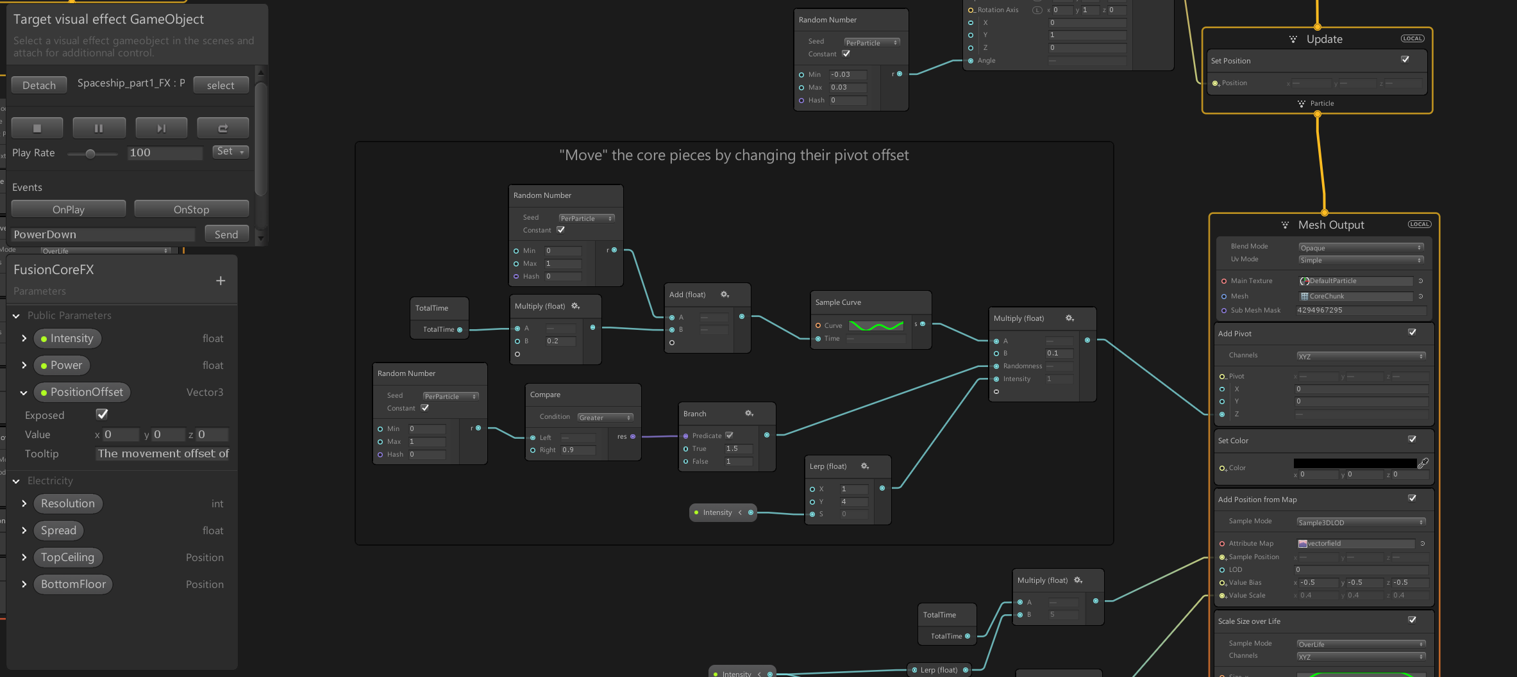The height and width of the screenshot is (677, 1517).
Task: Open settings gear on Add (float) node
Action: (x=725, y=295)
